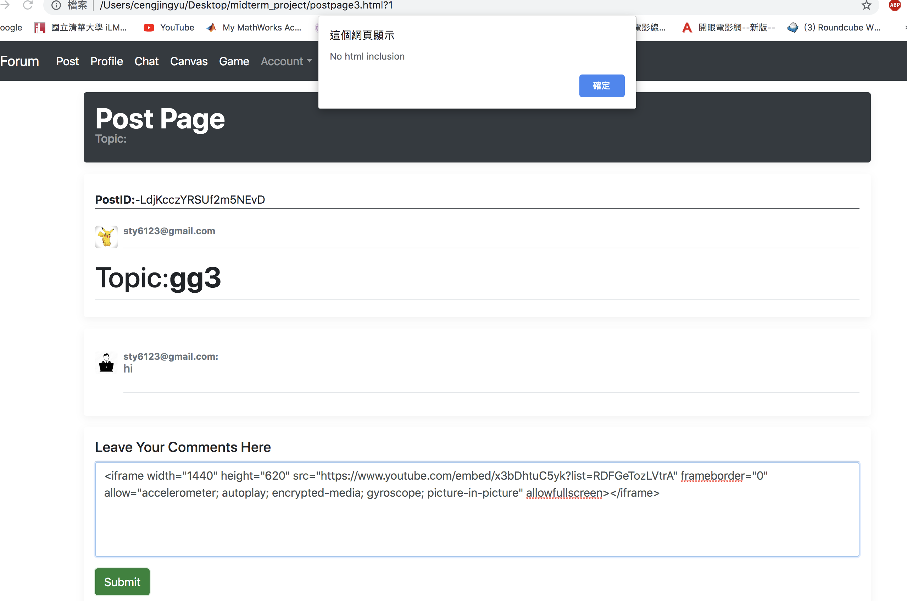
Task: Click the page info icon in address bar
Action: (x=56, y=5)
